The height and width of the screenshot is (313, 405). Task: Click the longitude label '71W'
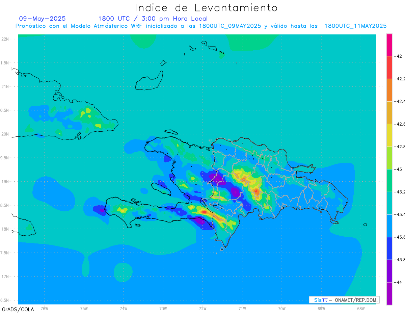(242, 308)
